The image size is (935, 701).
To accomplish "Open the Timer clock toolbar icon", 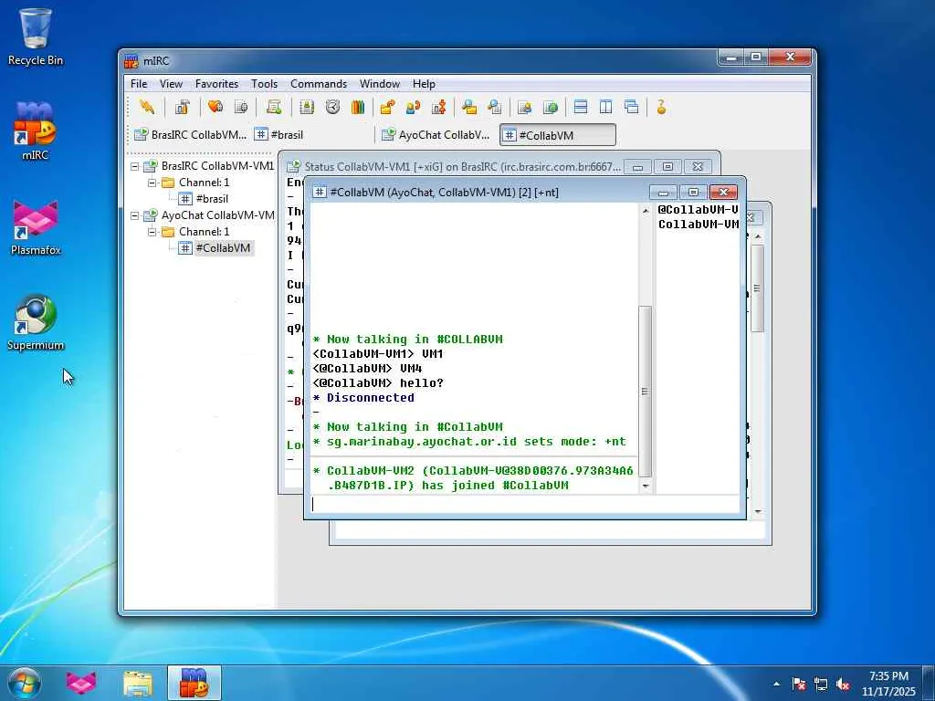I will [x=332, y=108].
